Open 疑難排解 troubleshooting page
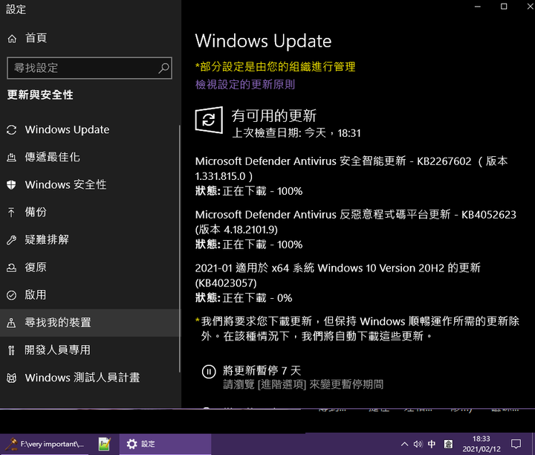This screenshot has width=535, height=455. click(x=47, y=239)
